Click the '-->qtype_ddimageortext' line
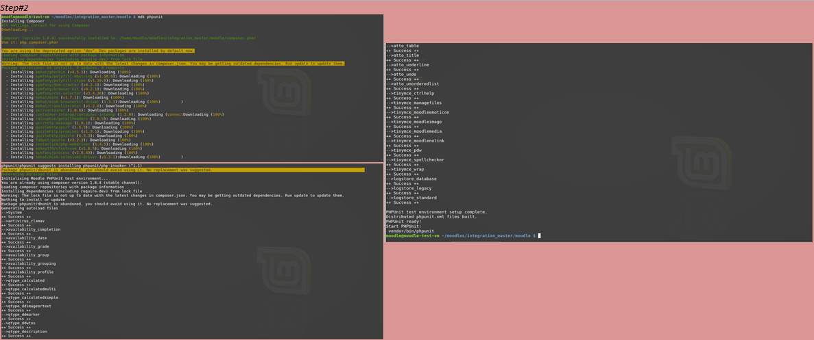This screenshot has width=814, height=340. [x=27, y=306]
